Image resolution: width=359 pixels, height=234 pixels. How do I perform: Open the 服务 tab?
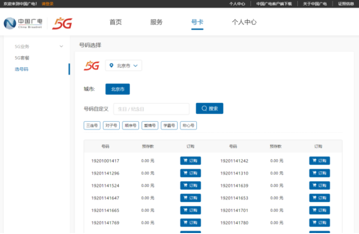coord(157,22)
